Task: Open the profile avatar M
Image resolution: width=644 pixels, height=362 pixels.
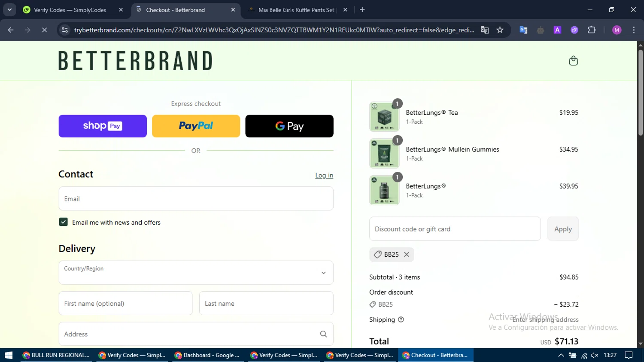Action: [617, 30]
